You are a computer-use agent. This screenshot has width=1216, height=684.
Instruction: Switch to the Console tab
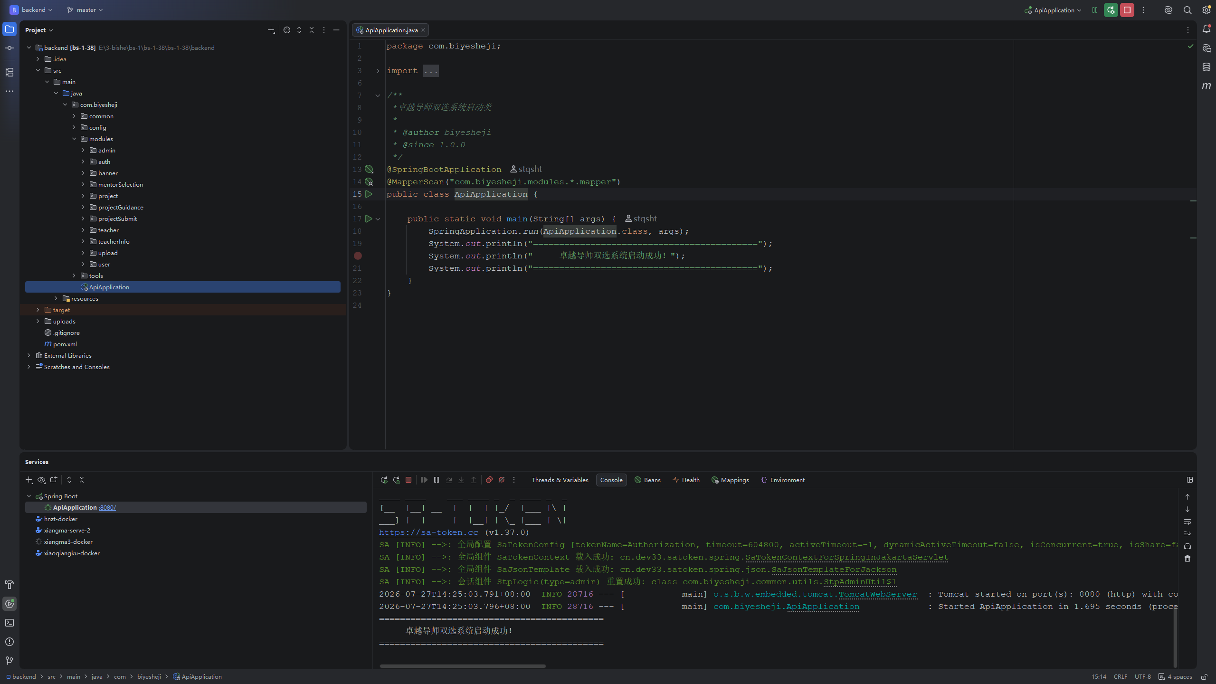tap(611, 480)
